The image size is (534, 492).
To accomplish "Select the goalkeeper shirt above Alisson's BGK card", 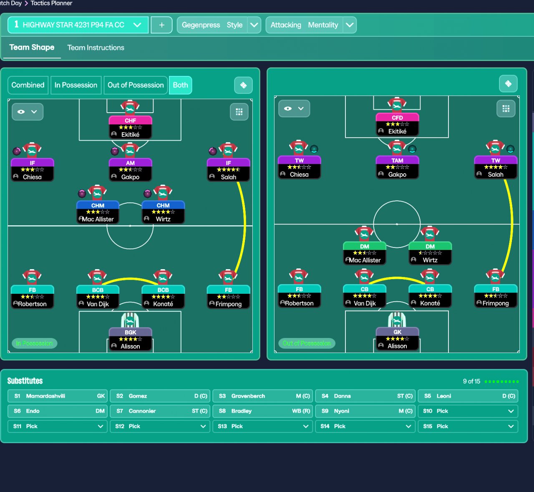I will coord(130,320).
